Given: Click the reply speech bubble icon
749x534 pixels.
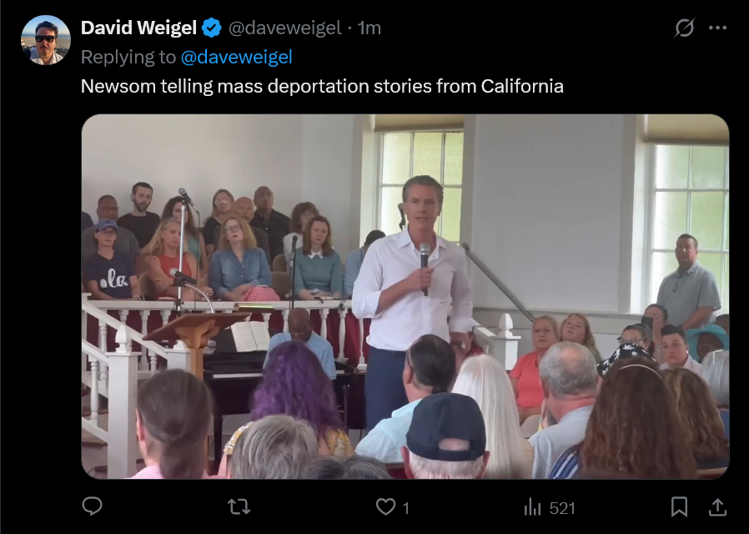Looking at the screenshot, I should tap(93, 506).
